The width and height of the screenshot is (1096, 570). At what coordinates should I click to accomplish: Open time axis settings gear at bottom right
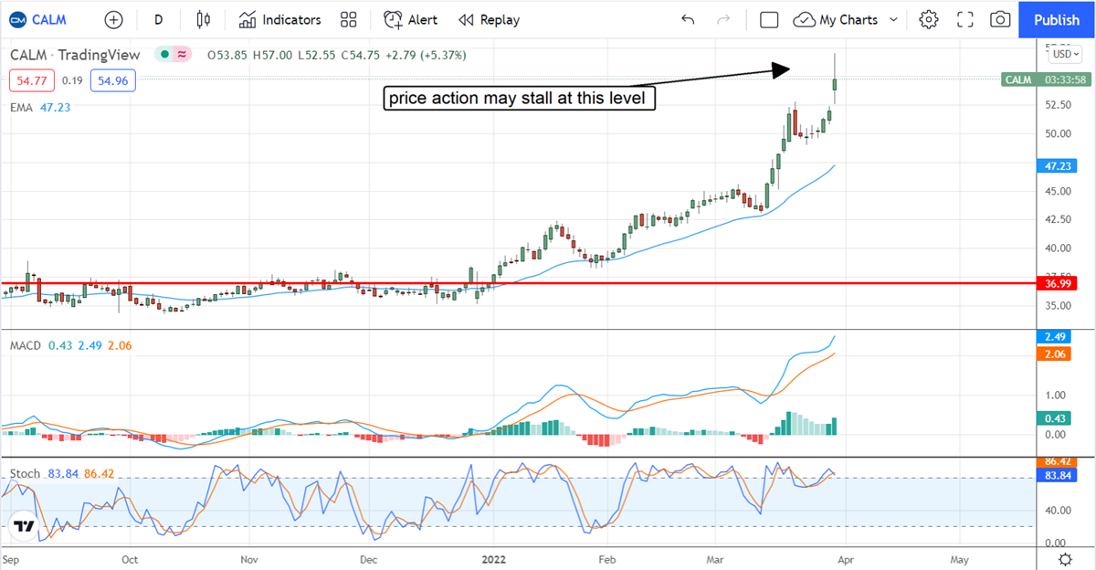pyautogui.click(x=1065, y=558)
